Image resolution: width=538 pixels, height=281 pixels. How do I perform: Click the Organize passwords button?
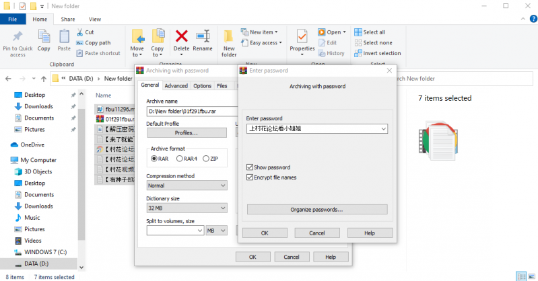pyautogui.click(x=317, y=209)
